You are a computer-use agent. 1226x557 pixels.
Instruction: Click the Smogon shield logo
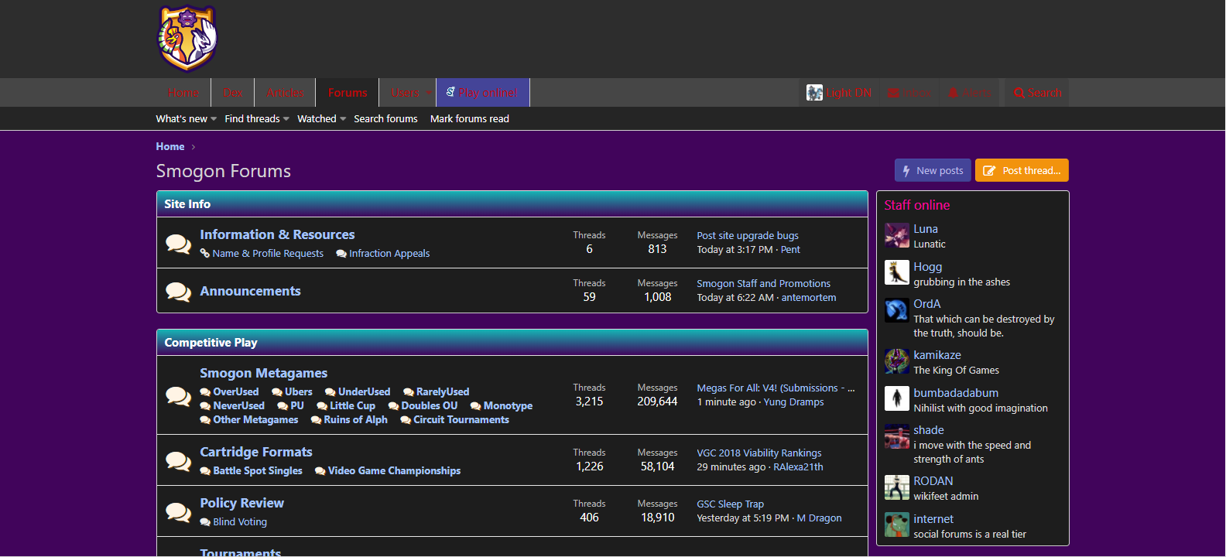[x=187, y=39]
